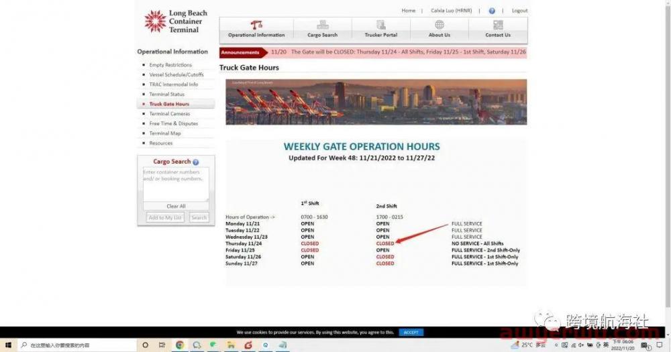Viewport: 671px width, 352px height.
Task: Click the Cargo Search help icon
Action: [x=195, y=162]
